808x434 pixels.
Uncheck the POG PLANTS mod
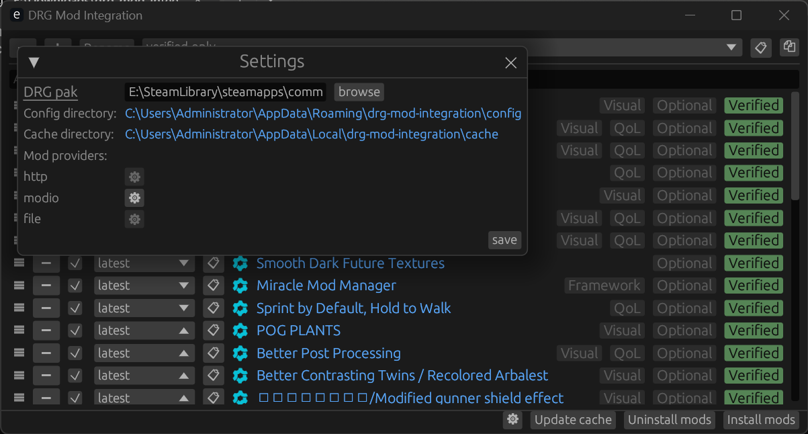click(75, 331)
